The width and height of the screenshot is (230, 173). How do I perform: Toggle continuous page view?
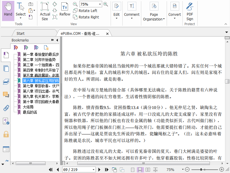[x=140, y=170]
